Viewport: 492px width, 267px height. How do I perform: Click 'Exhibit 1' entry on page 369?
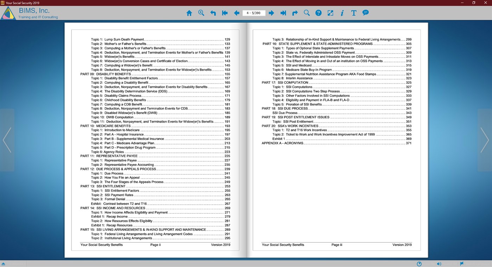coord(342,139)
